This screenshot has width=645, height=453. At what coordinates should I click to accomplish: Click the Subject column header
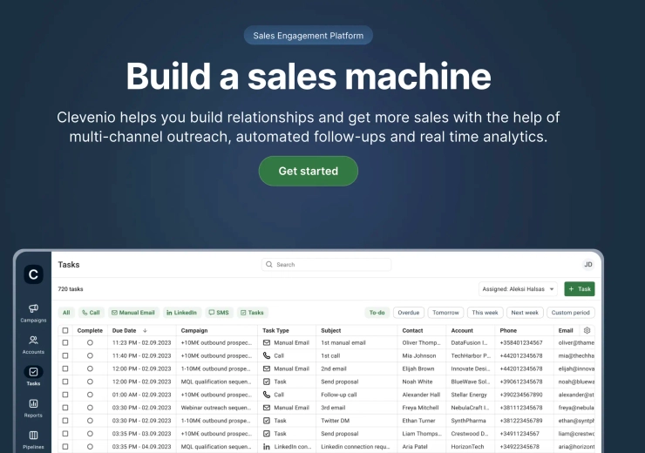click(x=331, y=330)
